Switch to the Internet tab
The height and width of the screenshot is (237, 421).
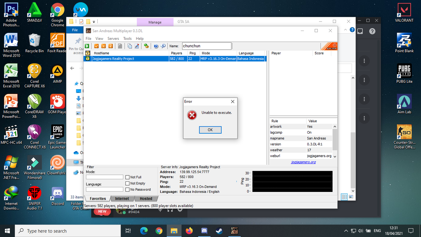coord(122,198)
